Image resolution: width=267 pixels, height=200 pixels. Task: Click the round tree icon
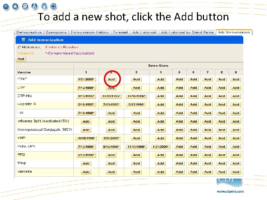point(44,6)
